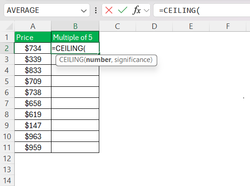Cancel the formula entry with the red X
This screenshot has height=186, width=250.
(109, 11)
